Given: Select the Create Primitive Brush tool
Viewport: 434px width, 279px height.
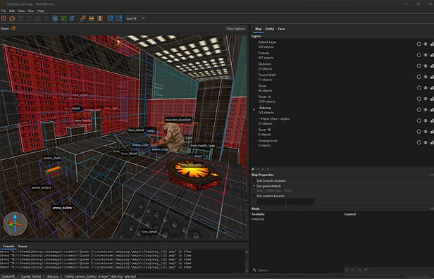Looking at the screenshot, I should [12, 18].
